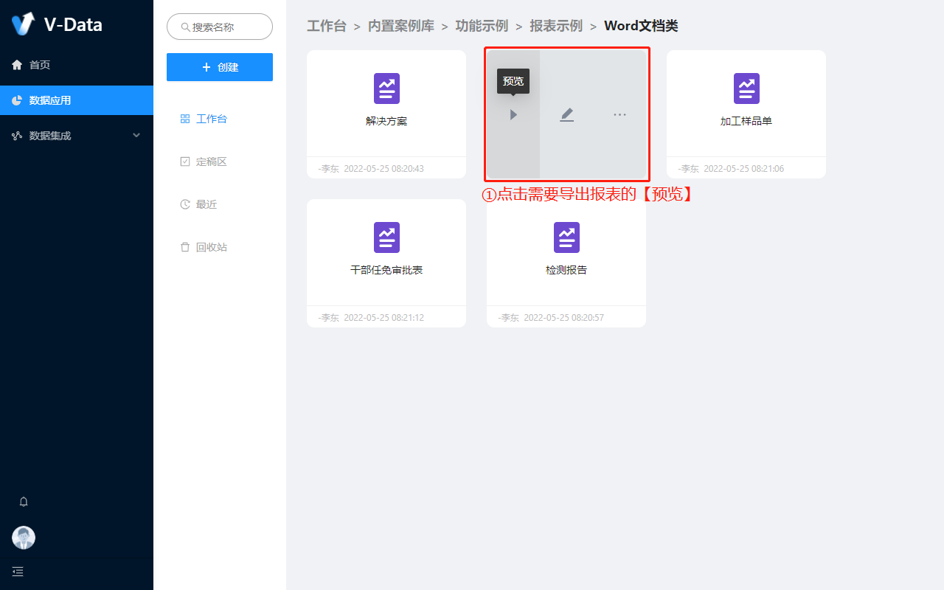Click the 创建 create button

click(220, 67)
